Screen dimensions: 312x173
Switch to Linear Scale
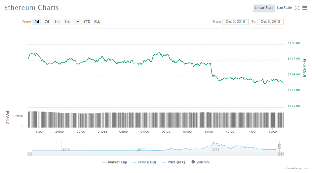264,8
